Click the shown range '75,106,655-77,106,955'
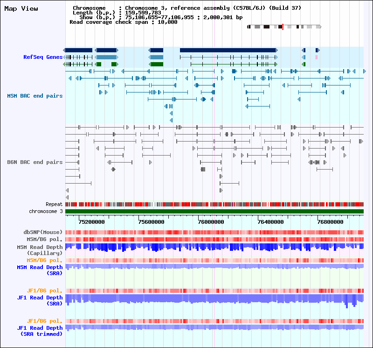This screenshot has width=373, height=348. (159, 17)
